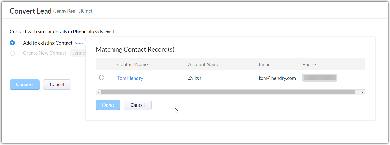The image size is (390, 145).
Task: Select the Tom Hendry record radio button
Action: coord(102,78)
